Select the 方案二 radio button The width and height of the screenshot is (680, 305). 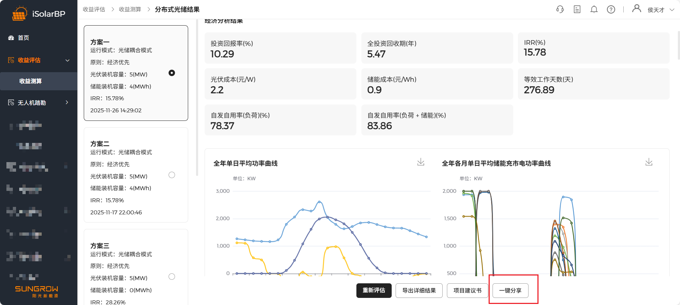click(x=172, y=175)
